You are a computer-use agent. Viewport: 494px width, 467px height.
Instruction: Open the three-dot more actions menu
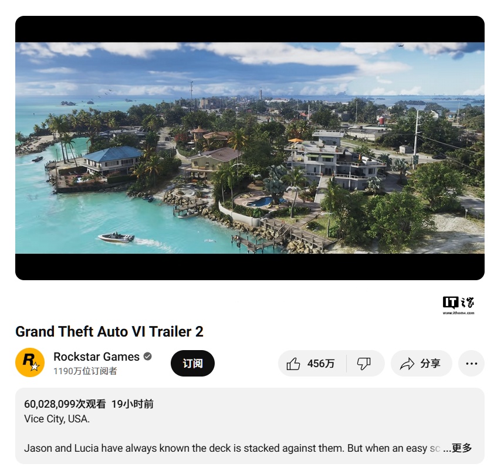point(471,364)
